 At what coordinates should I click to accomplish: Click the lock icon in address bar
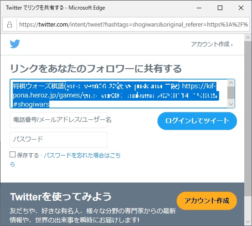coord(10,25)
